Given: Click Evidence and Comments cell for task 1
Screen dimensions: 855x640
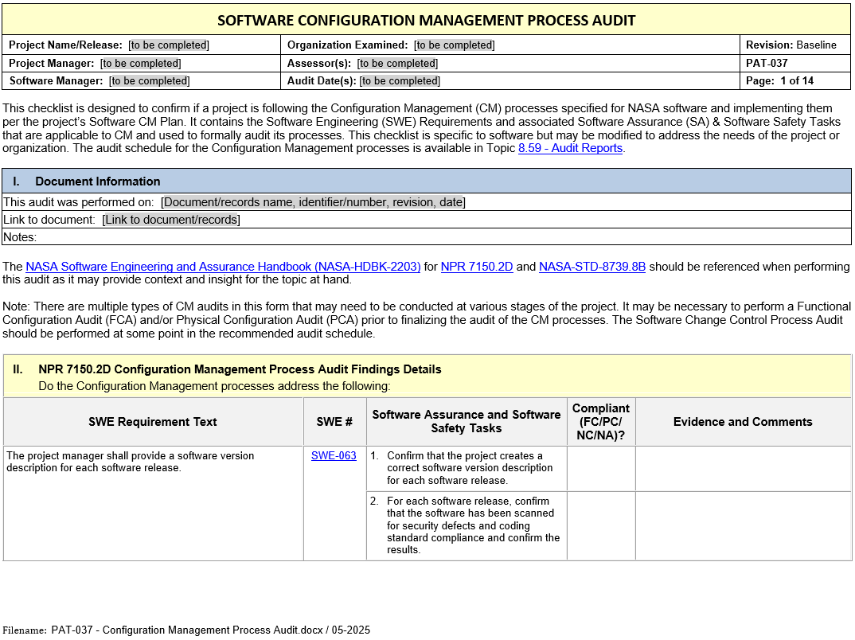Looking at the screenshot, I should click(743, 469).
